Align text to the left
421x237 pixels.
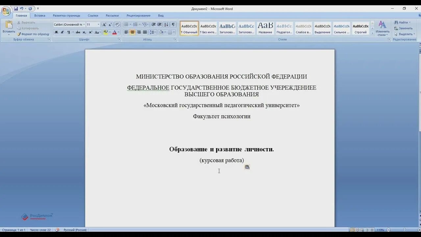pyautogui.click(x=126, y=32)
